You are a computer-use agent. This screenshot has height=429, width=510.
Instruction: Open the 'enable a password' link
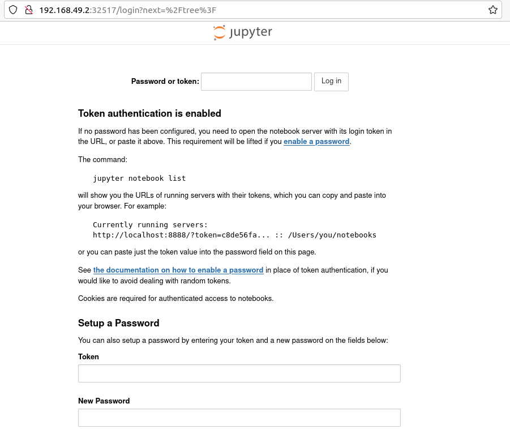click(316, 142)
